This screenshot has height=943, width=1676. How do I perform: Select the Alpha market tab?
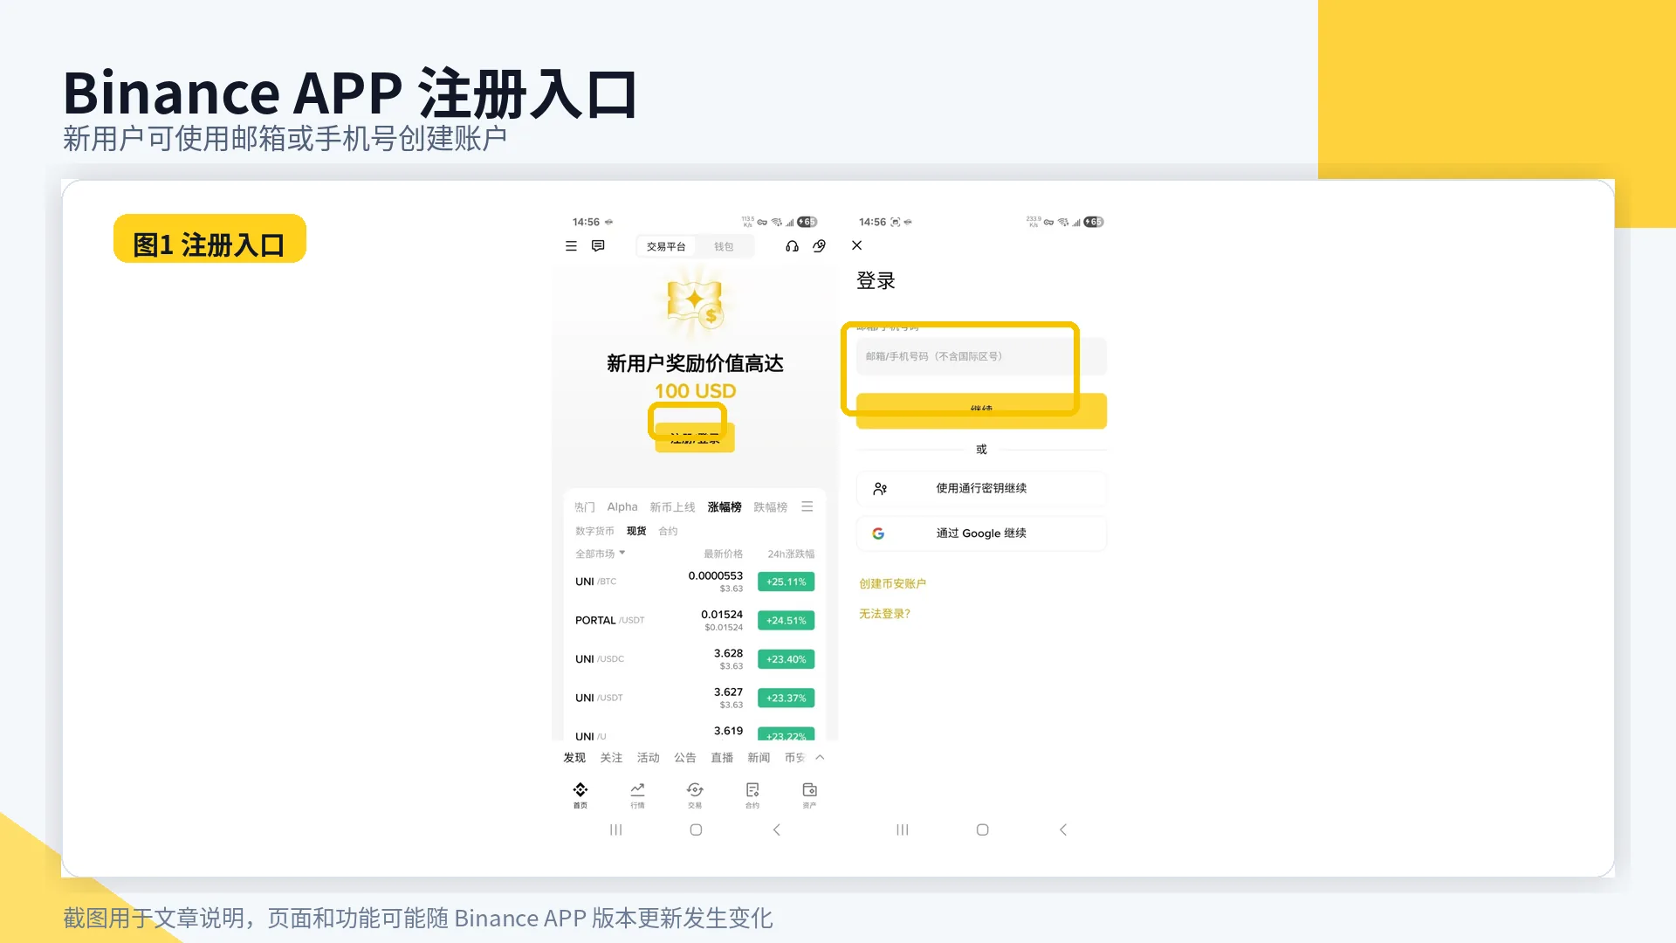click(622, 507)
